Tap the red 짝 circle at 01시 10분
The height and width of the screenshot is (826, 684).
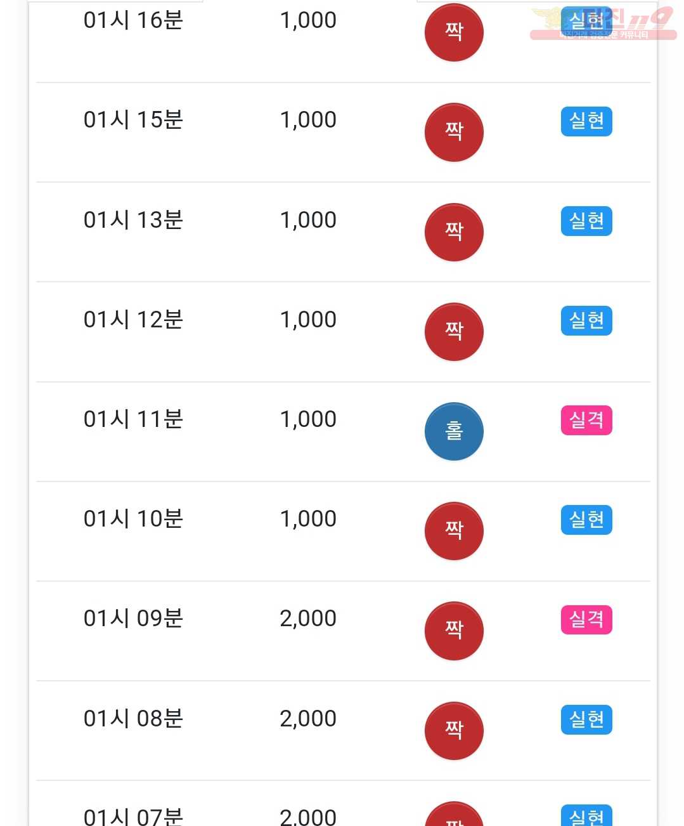(454, 531)
